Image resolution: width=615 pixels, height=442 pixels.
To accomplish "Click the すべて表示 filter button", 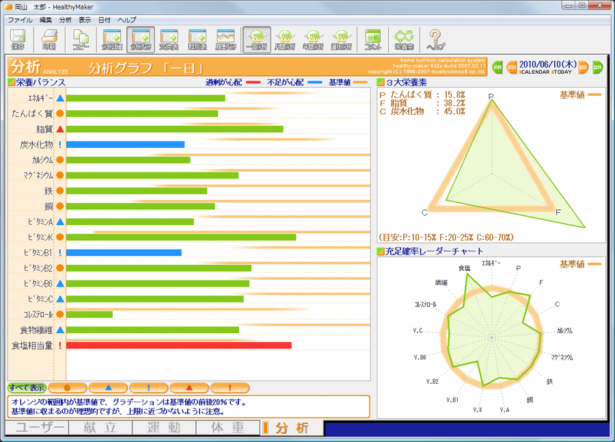I will pyautogui.click(x=27, y=388).
